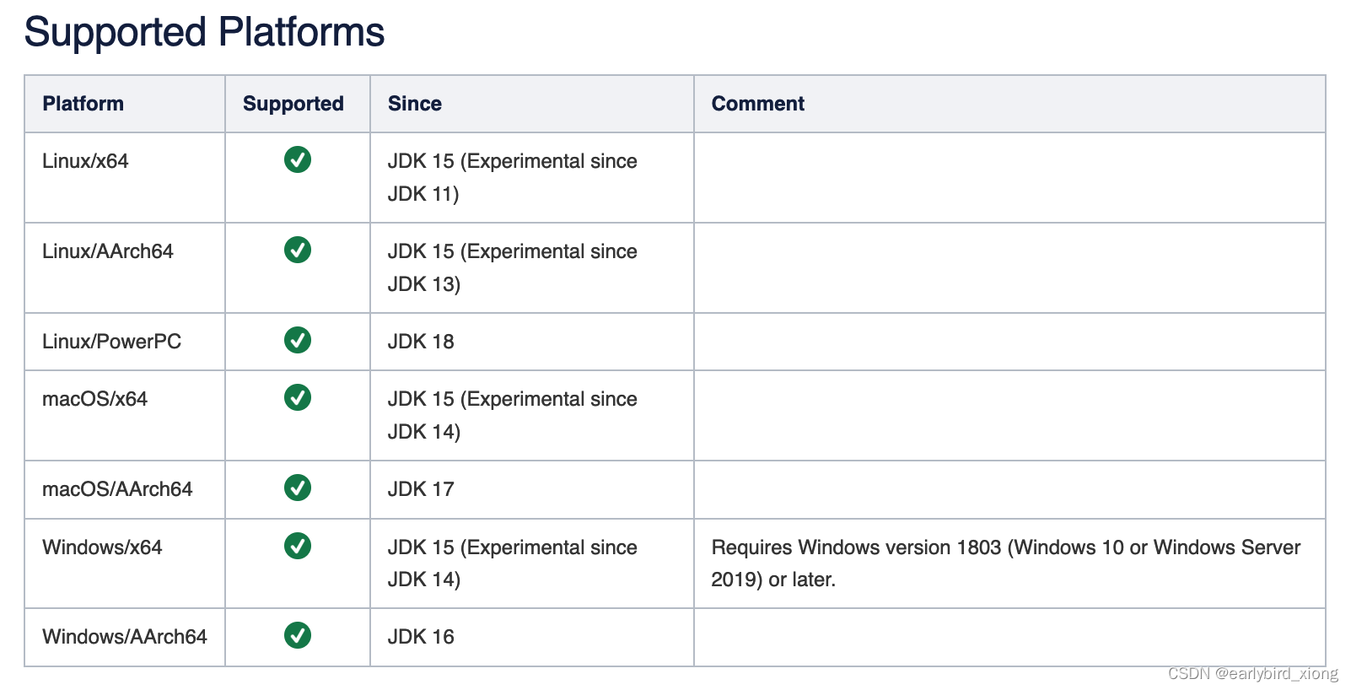
Task: Click the green checkmark in macOS/x64 row
Action: [x=298, y=397]
